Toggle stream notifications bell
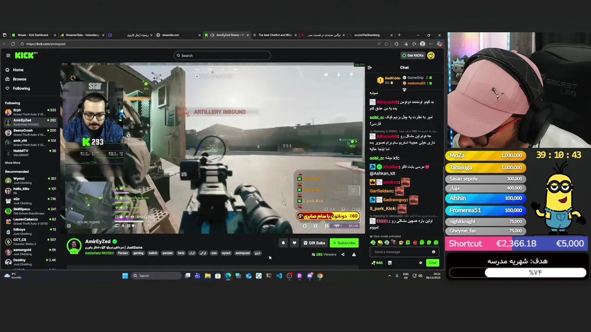 (x=283, y=243)
